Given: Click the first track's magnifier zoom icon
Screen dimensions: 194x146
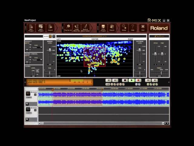Looking at the screenshot, I should [27, 104].
